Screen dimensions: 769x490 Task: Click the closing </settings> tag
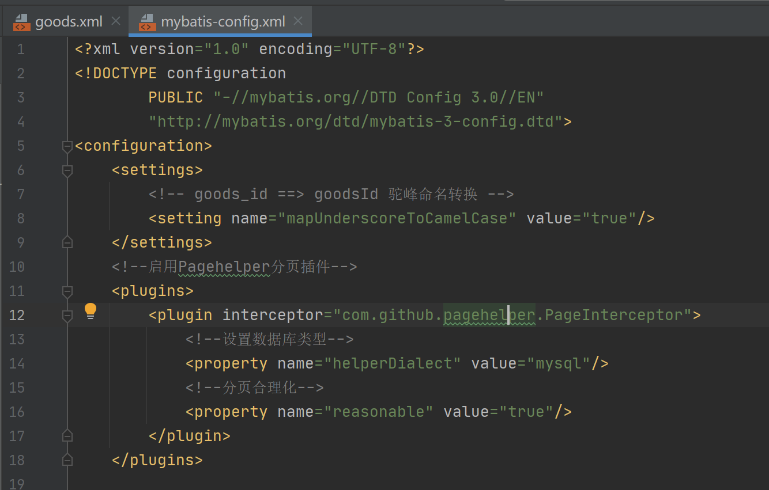pos(162,243)
